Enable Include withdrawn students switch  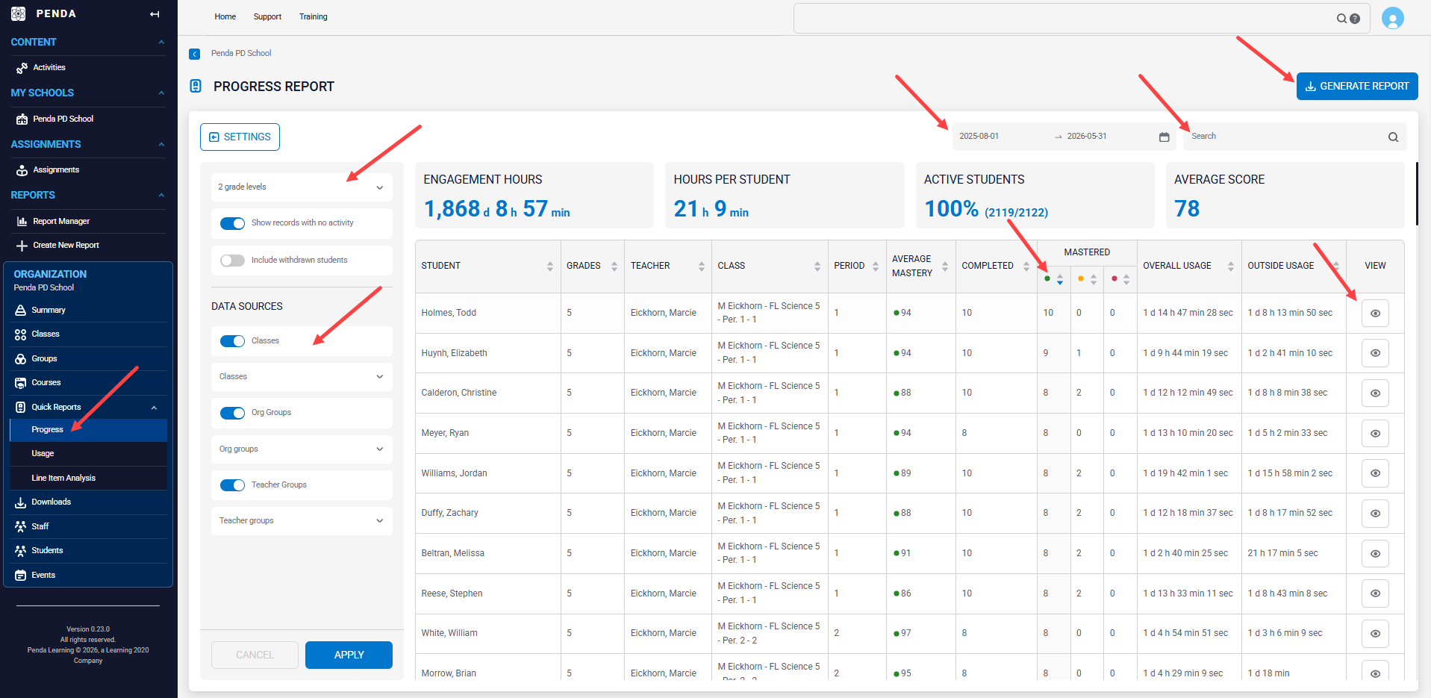tap(232, 261)
